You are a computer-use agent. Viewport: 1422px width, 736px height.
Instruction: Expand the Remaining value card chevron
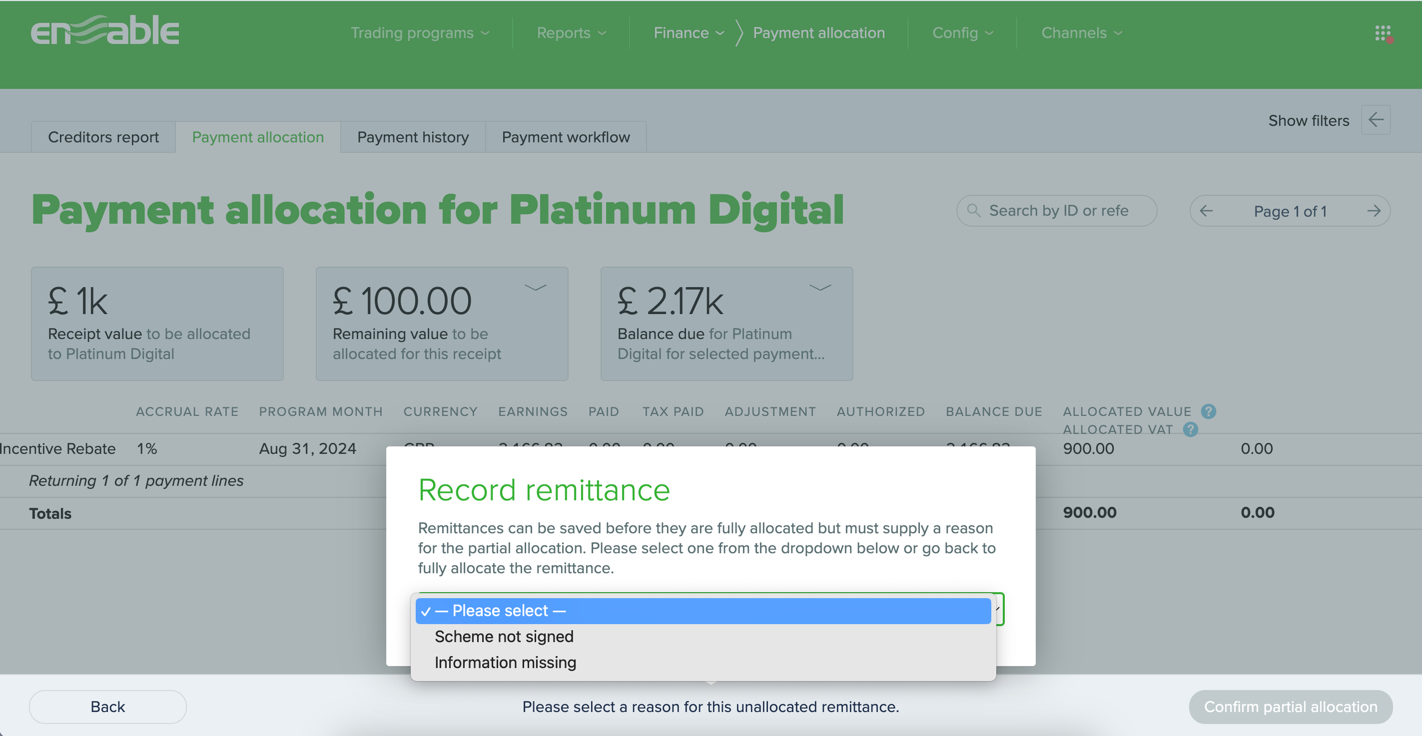click(535, 288)
